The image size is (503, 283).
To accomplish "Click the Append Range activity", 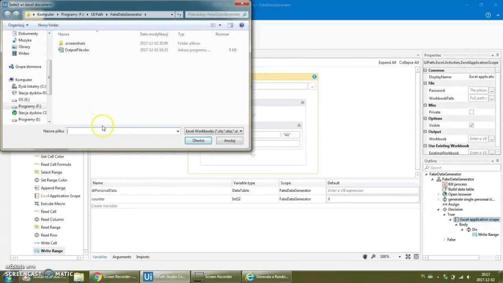I will [53, 188].
